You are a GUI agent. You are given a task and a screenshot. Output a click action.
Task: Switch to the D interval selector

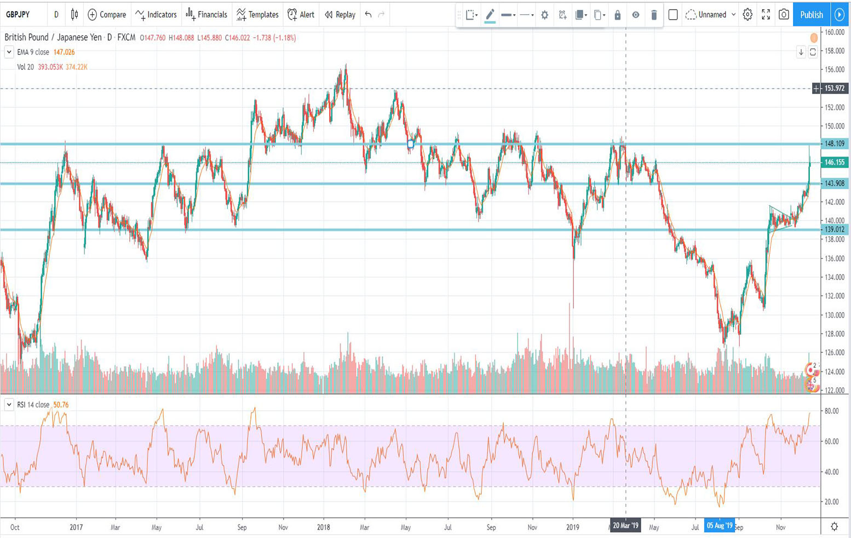[x=55, y=15]
